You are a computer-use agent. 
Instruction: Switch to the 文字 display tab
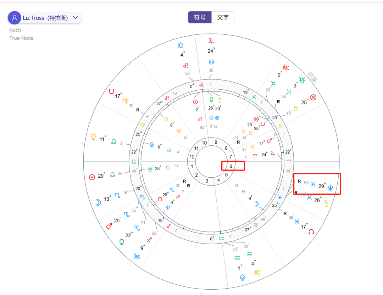(223, 17)
